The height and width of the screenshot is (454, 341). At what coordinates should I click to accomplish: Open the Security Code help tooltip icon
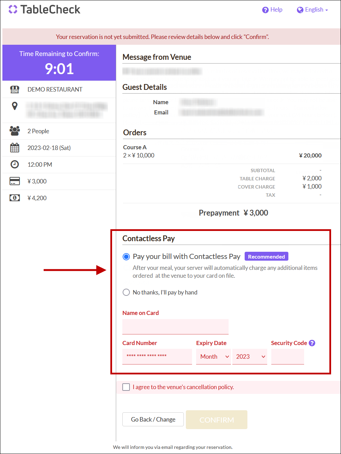coord(312,343)
